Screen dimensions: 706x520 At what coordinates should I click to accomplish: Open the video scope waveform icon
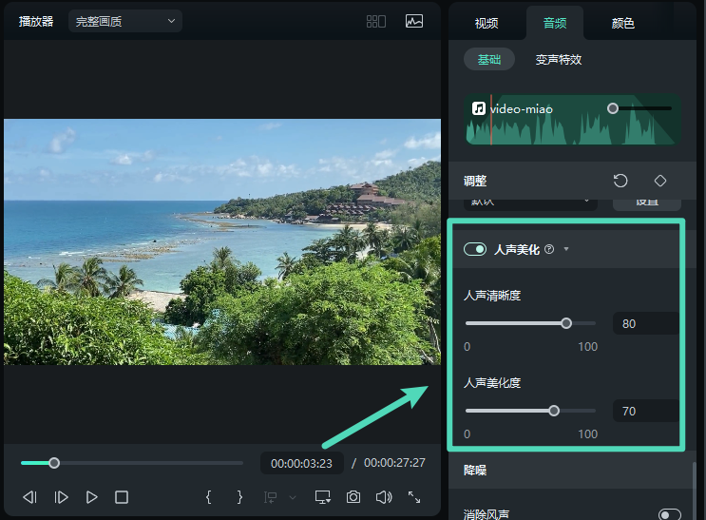click(x=413, y=21)
